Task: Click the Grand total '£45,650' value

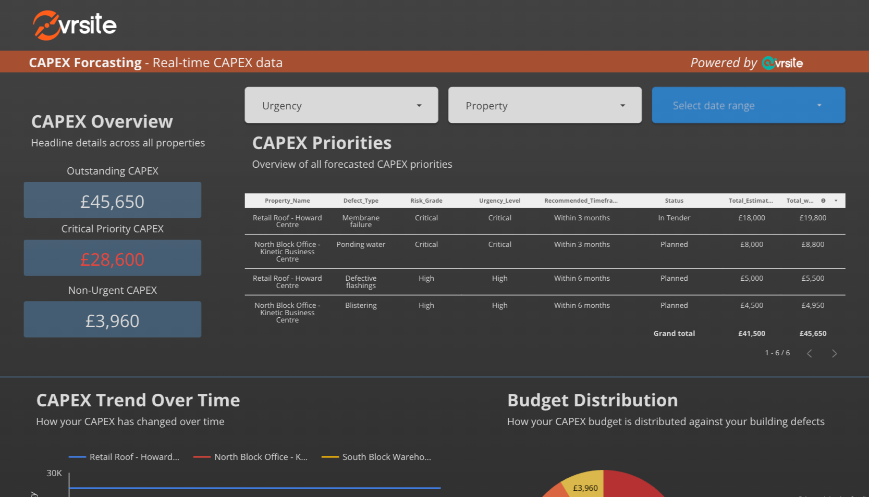Action: pyautogui.click(x=813, y=333)
